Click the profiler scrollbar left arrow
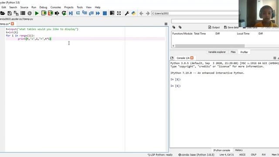This screenshot has width=279, height=157. [x=174, y=46]
